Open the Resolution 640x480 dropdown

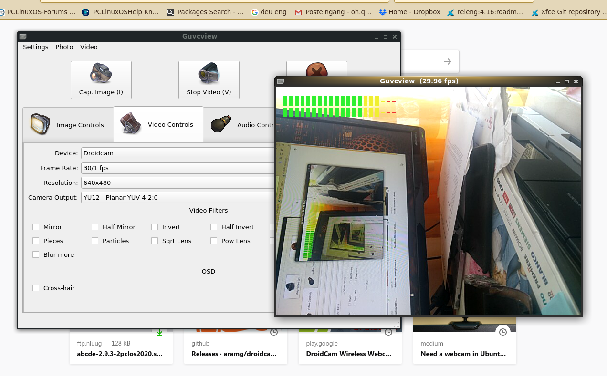[178, 183]
